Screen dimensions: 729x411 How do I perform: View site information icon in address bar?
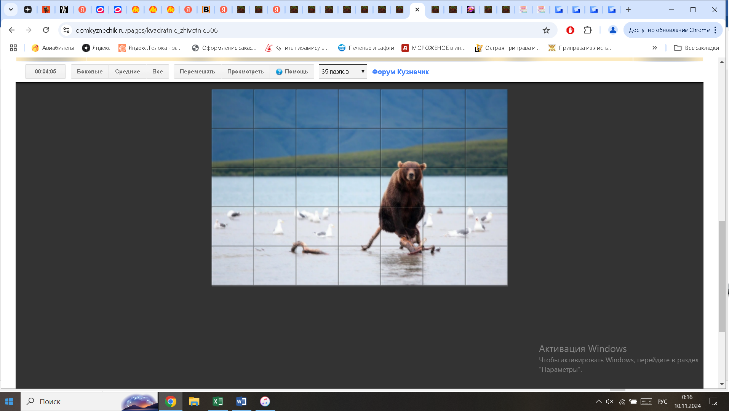coord(66,30)
